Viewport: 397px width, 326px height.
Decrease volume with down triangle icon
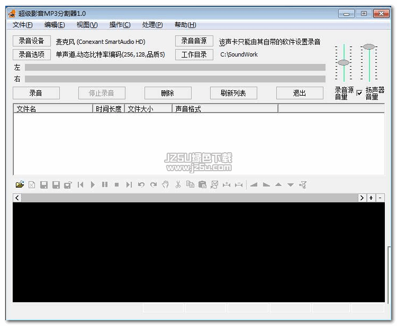coord(291,185)
